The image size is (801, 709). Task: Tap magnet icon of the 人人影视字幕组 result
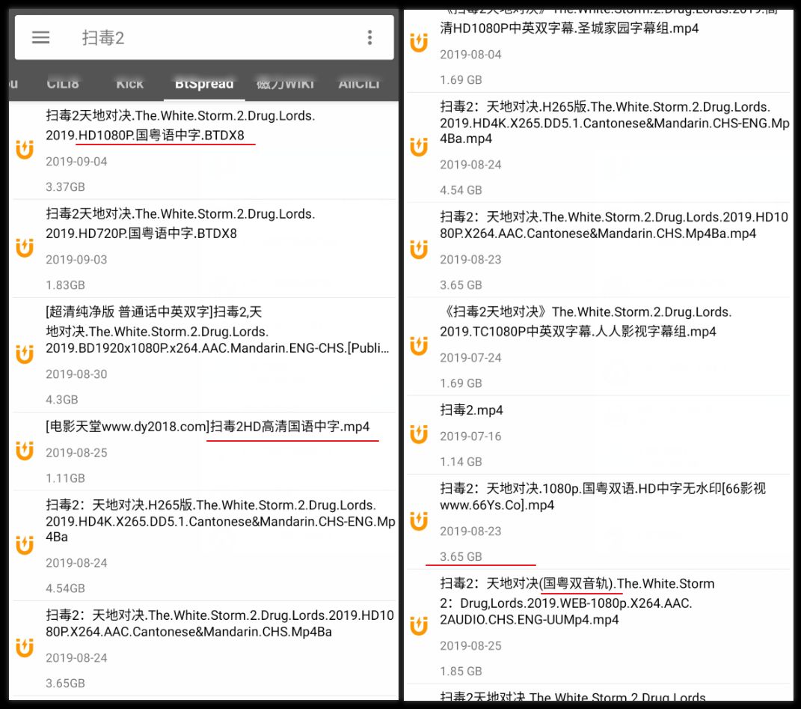(x=419, y=346)
